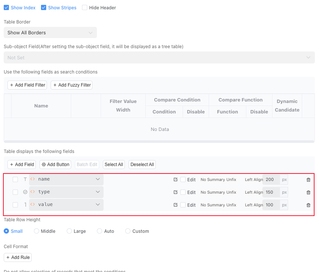Viewport: 319px width, 272px height.
Task: Expand the name field selector dropdown
Action: click(x=98, y=179)
